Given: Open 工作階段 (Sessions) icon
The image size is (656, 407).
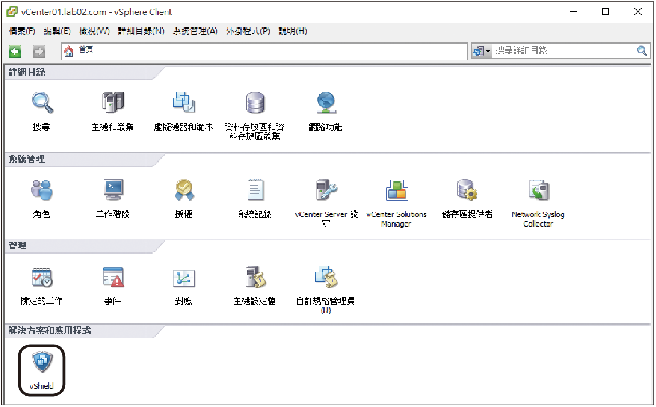Looking at the screenshot, I should 113,190.
